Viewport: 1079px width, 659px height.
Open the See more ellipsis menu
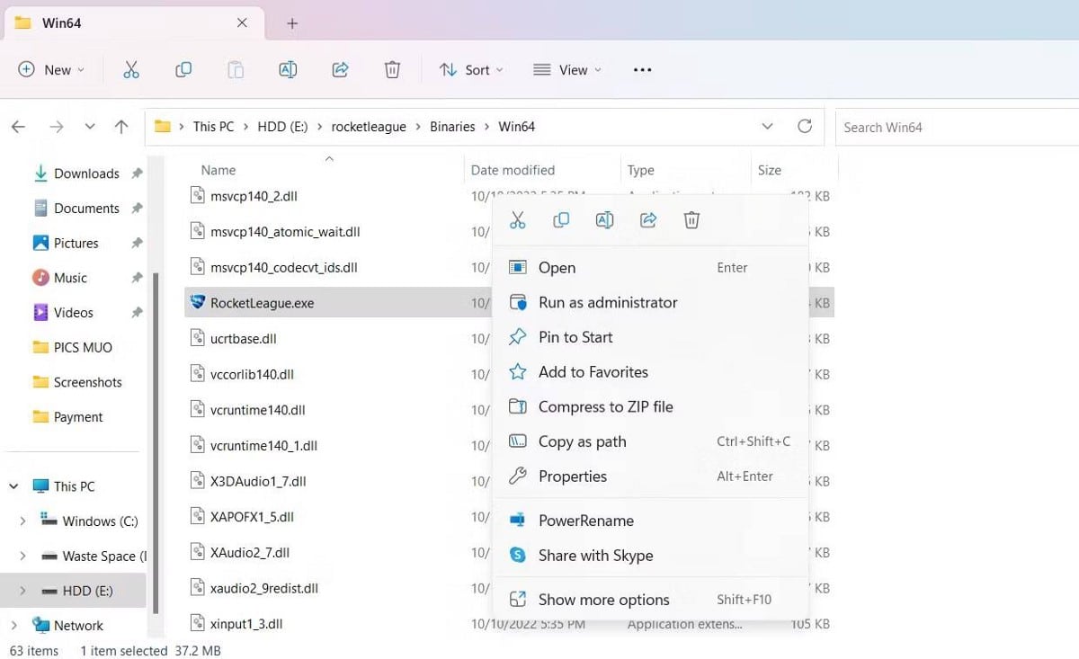pos(642,70)
